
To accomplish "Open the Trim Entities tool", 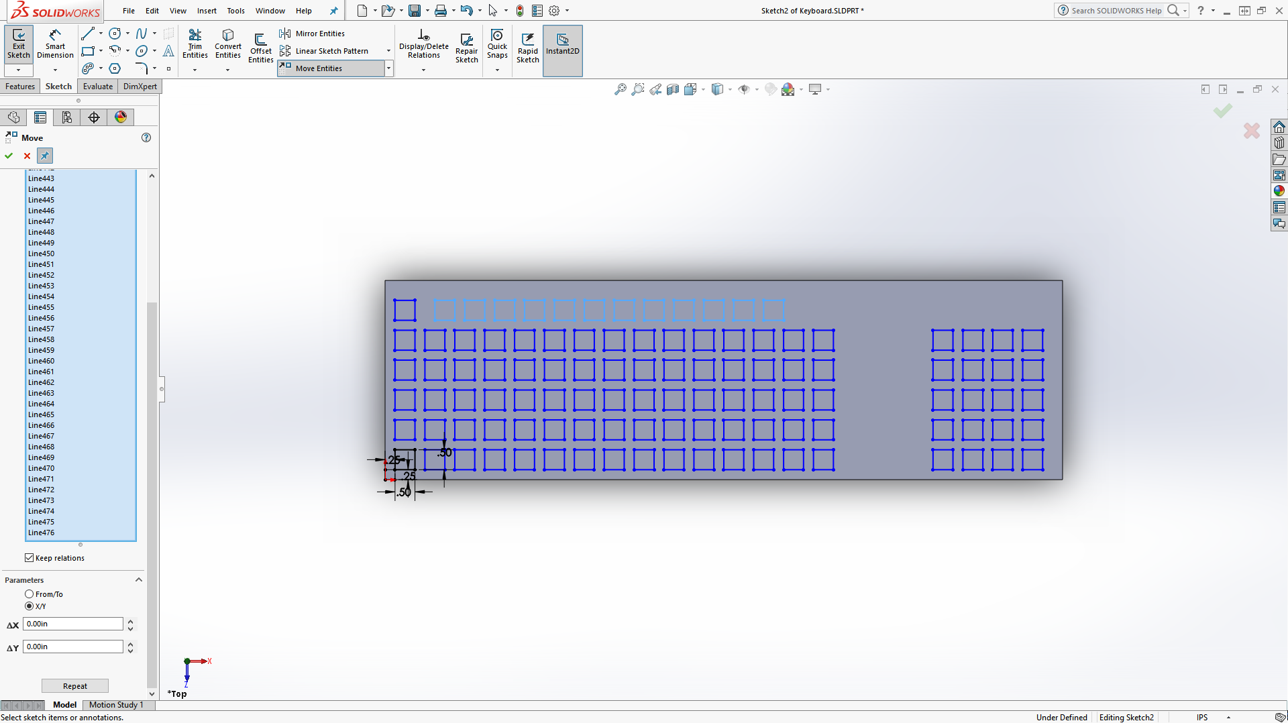I will tap(195, 44).
